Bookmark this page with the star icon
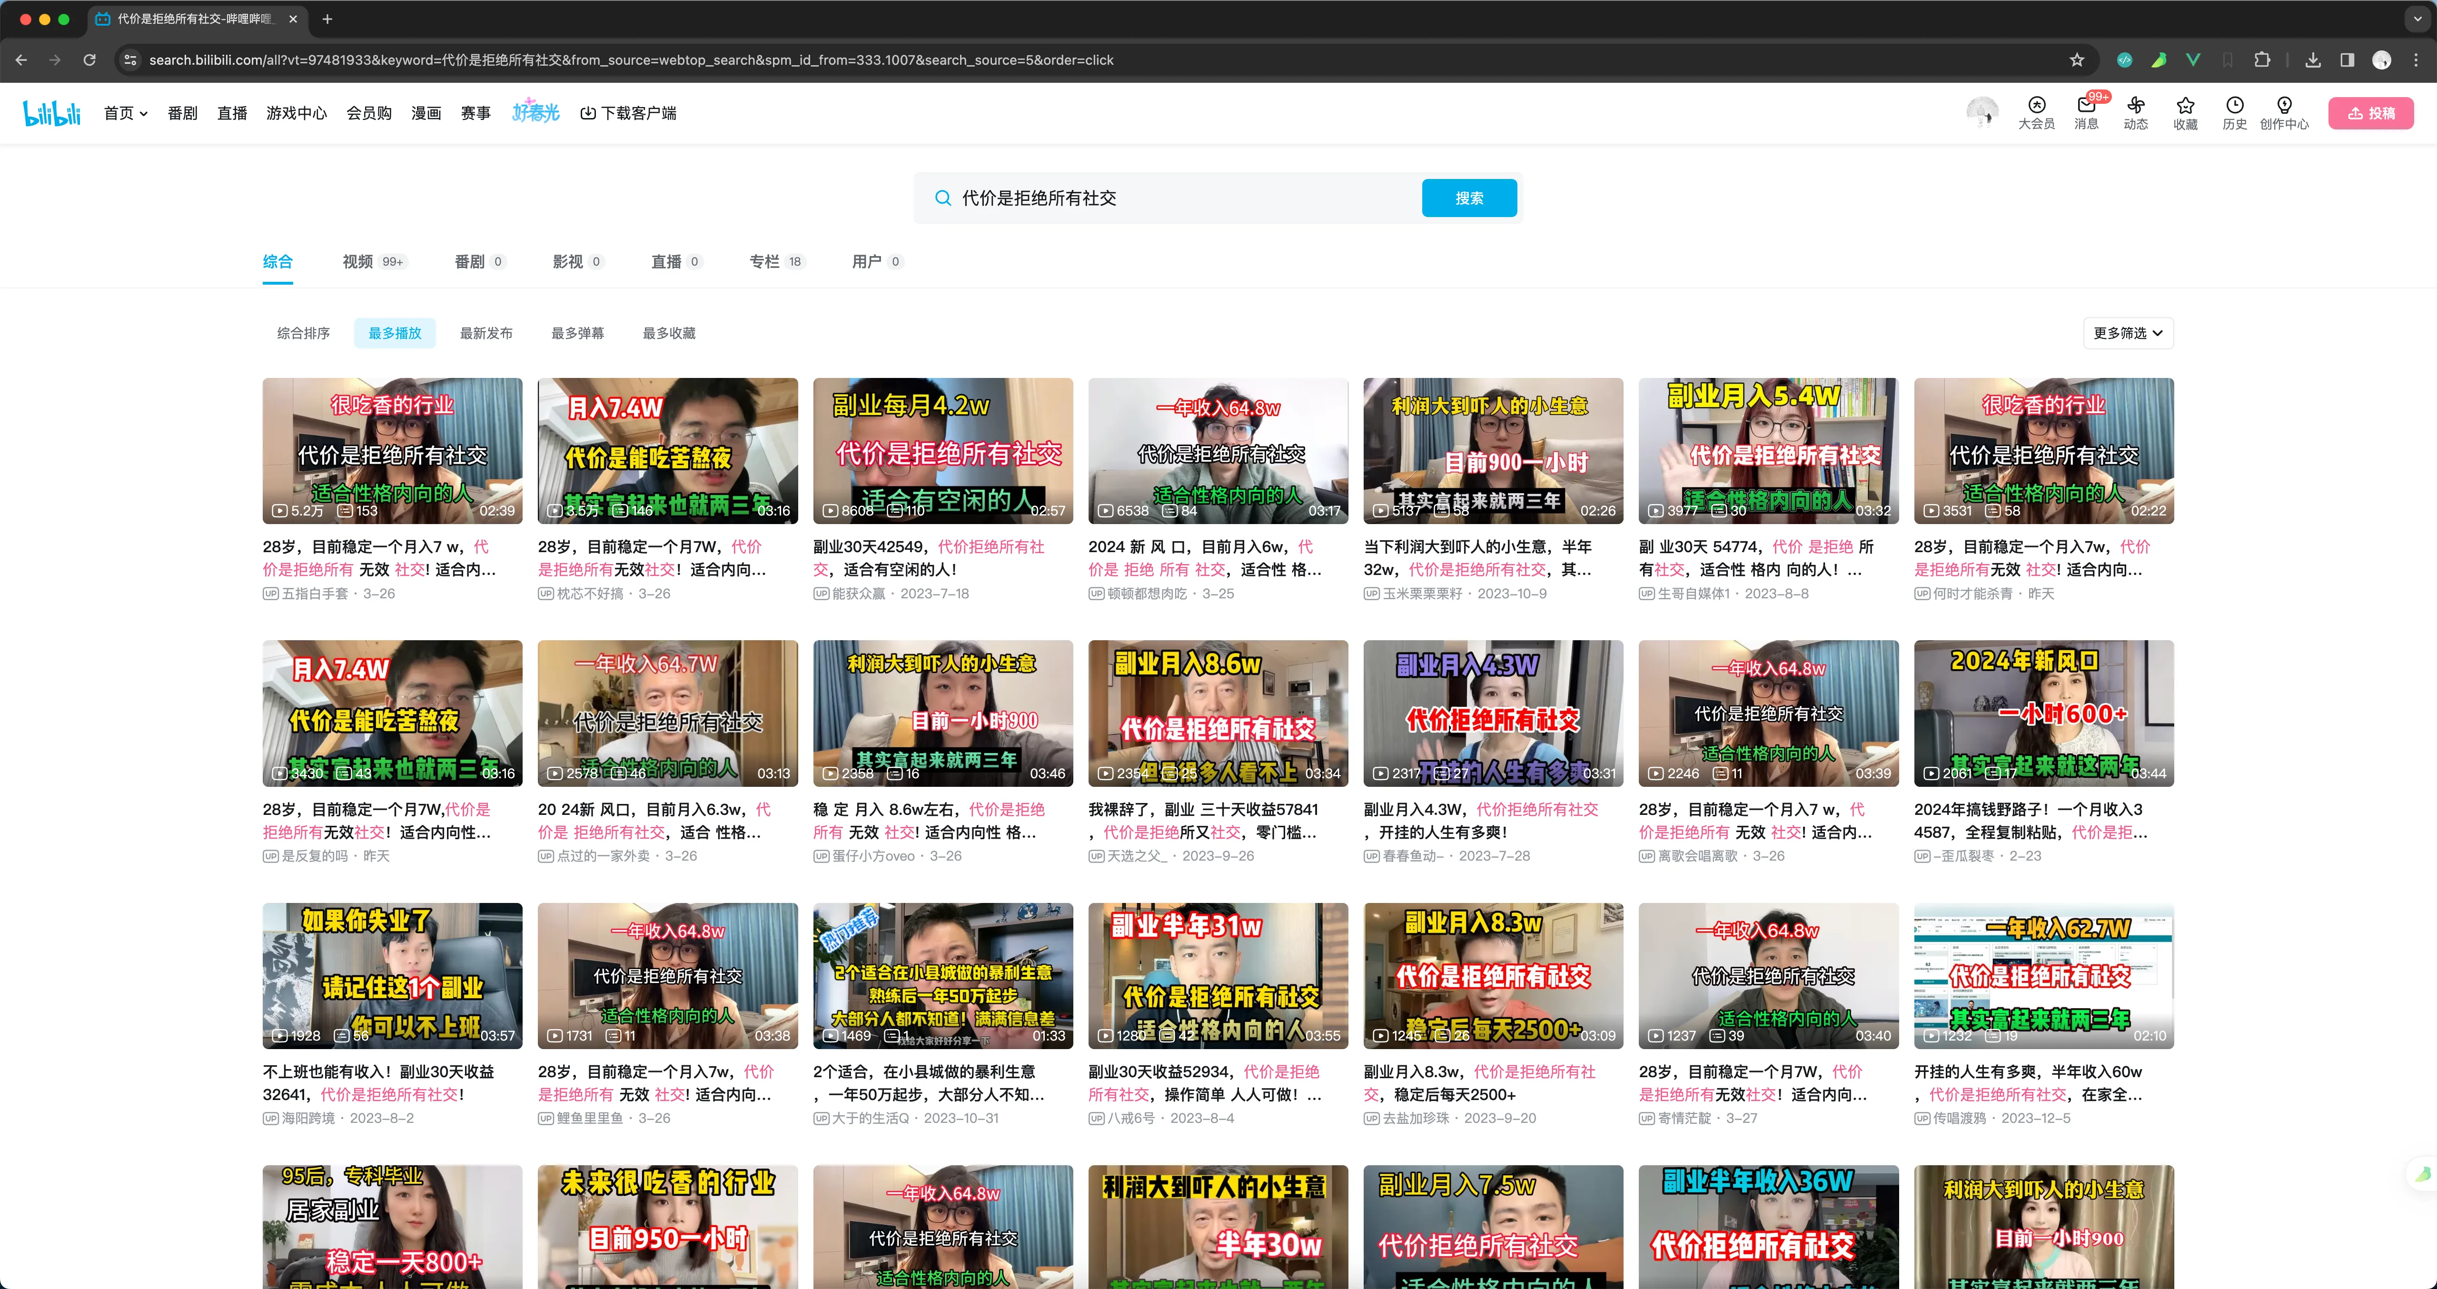Image resolution: width=2437 pixels, height=1289 pixels. (2077, 59)
